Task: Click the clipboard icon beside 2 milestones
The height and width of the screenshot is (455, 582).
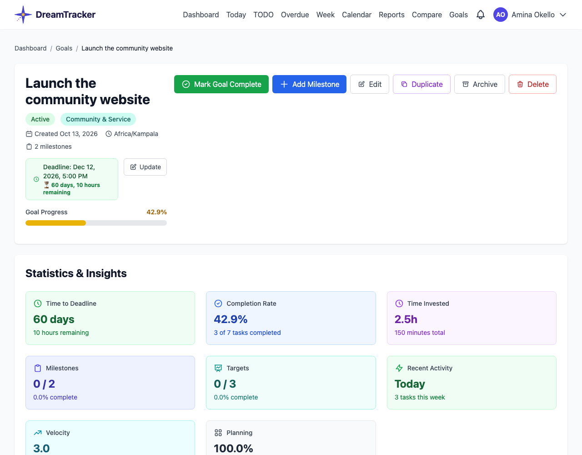Action: click(29, 147)
